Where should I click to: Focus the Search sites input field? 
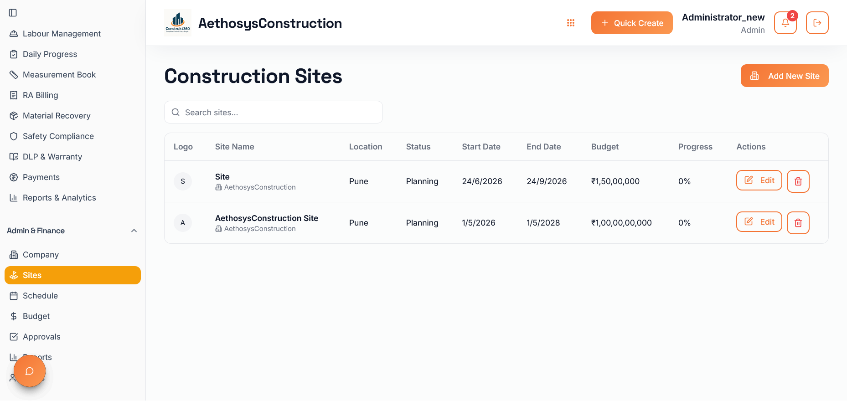pyautogui.click(x=274, y=112)
